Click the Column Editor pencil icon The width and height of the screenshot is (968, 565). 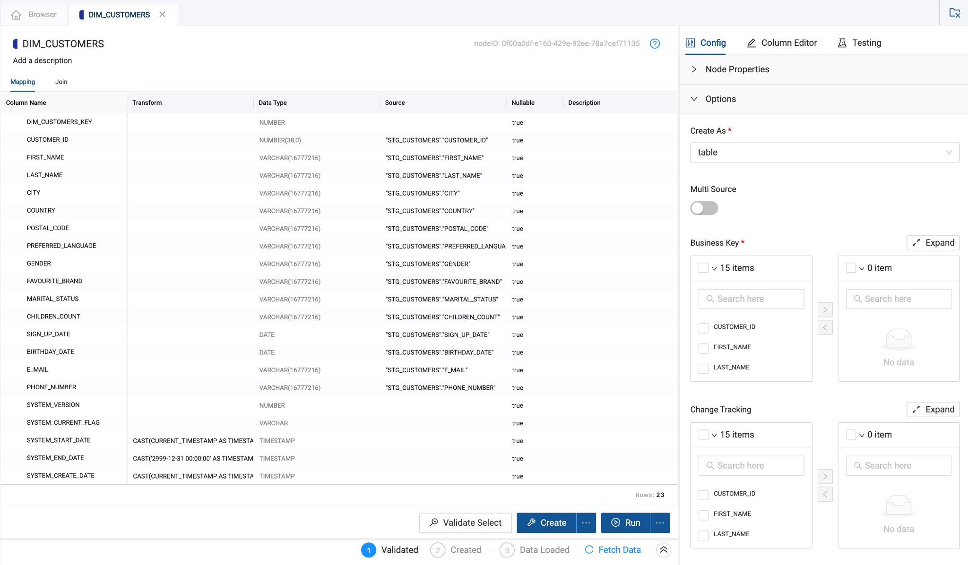(x=751, y=43)
